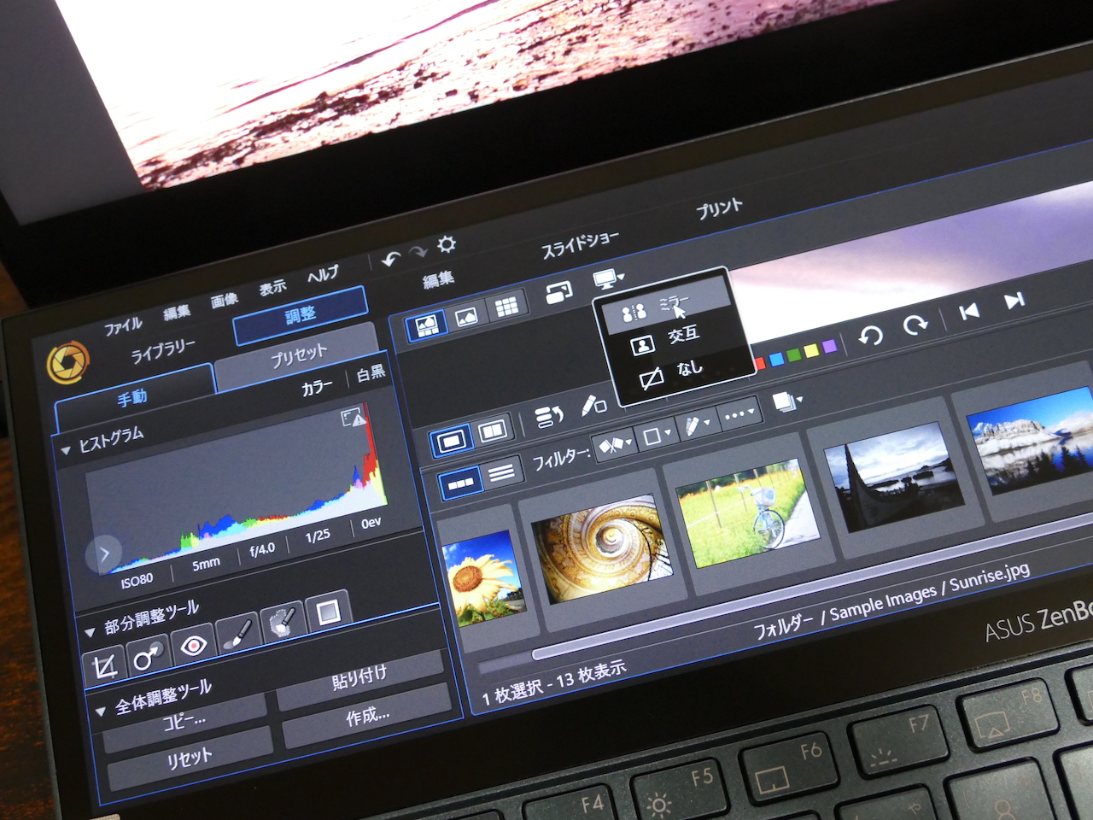Collapse the 部分調整ツール section
Viewport: 1093px width, 820px height.
click(x=90, y=632)
